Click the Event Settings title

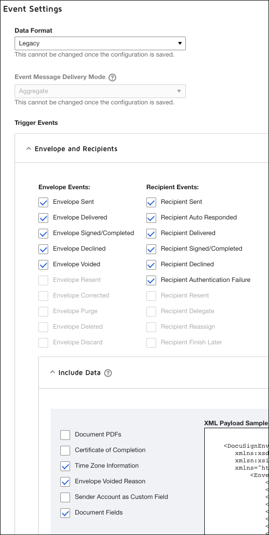coord(33,9)
